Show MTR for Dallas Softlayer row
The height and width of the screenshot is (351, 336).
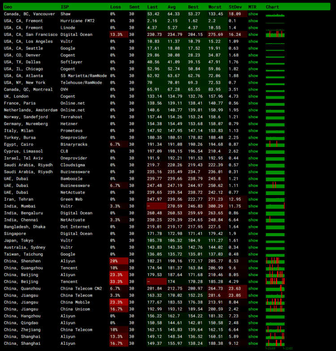point(253,62)
